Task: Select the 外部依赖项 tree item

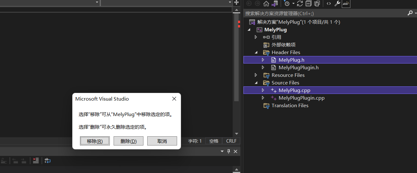Action: pyautogui.click(x=283, y=45)
